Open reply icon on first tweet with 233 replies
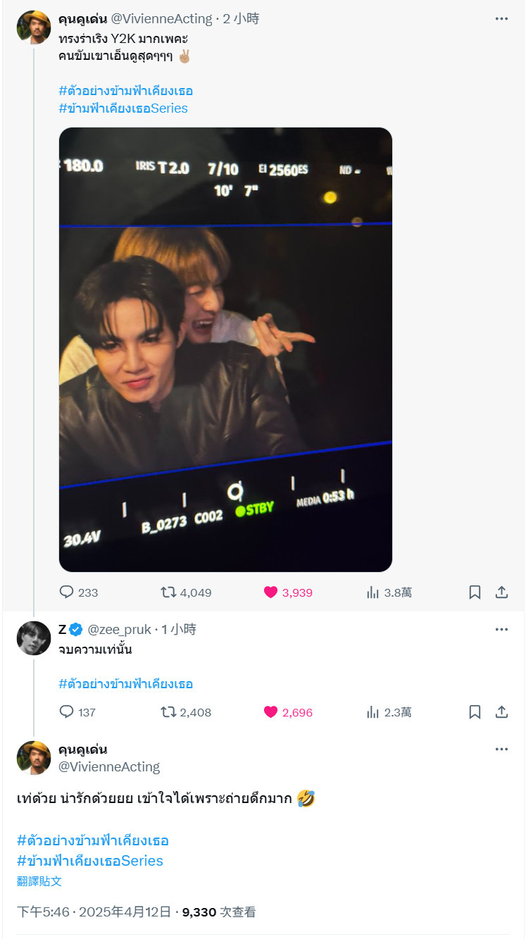Viewport: 526px width, 939px height. [67, 592]
